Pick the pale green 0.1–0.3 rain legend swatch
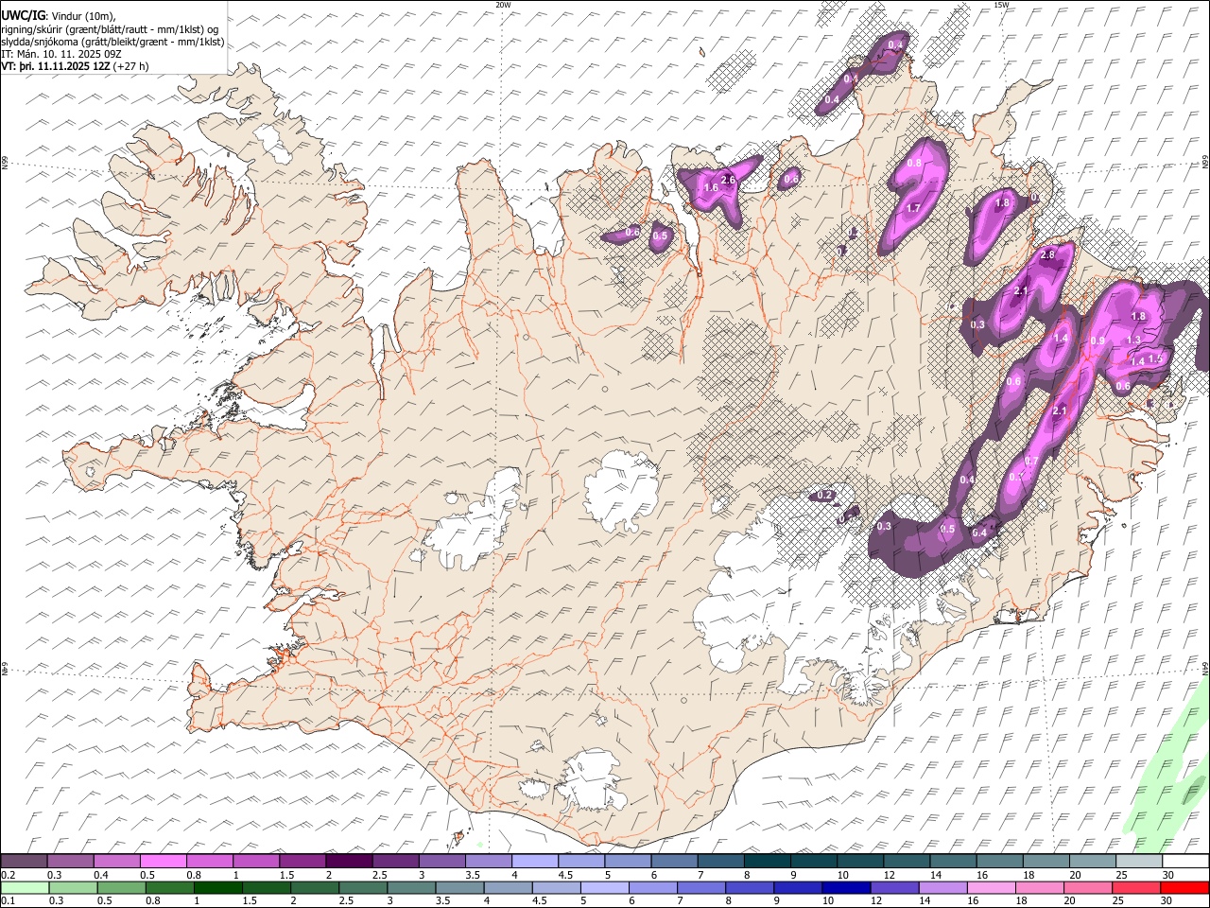1210x908 pixels. pyautogui.click(x=26, y=888)
